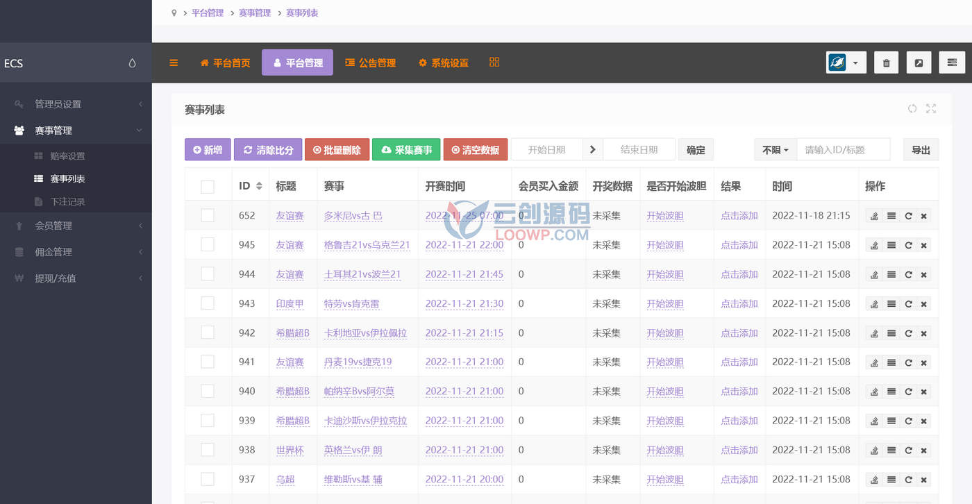Click the 确定 button beside date range
972x504 pixels.
pos(696,149)
